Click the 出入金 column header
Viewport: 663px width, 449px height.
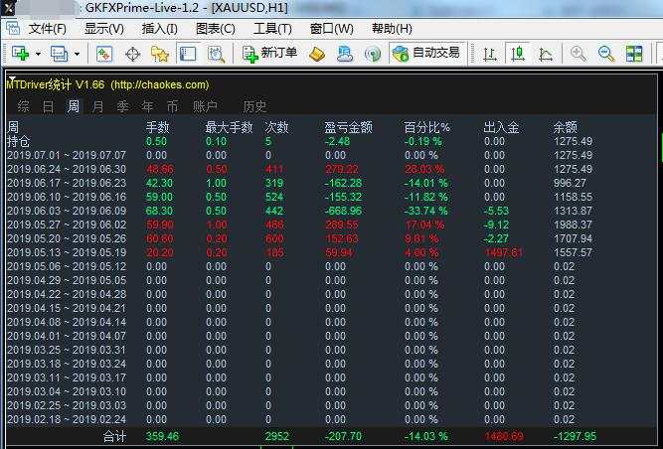pyautogui.click(x=501, y=127)
